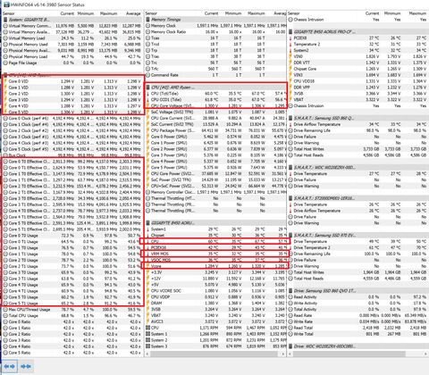Screen dimensions: 429x375
Task: Select the CPU VCORE SOC row
Action: coord(215,291)
